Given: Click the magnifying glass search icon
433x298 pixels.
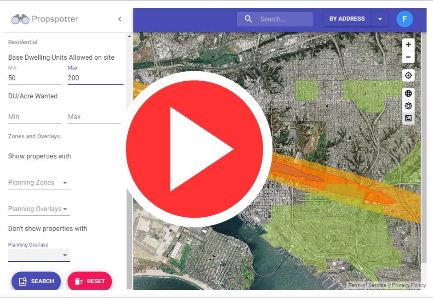Looking at the screenshot, I should pyautogui.click(x=248, y=19).
